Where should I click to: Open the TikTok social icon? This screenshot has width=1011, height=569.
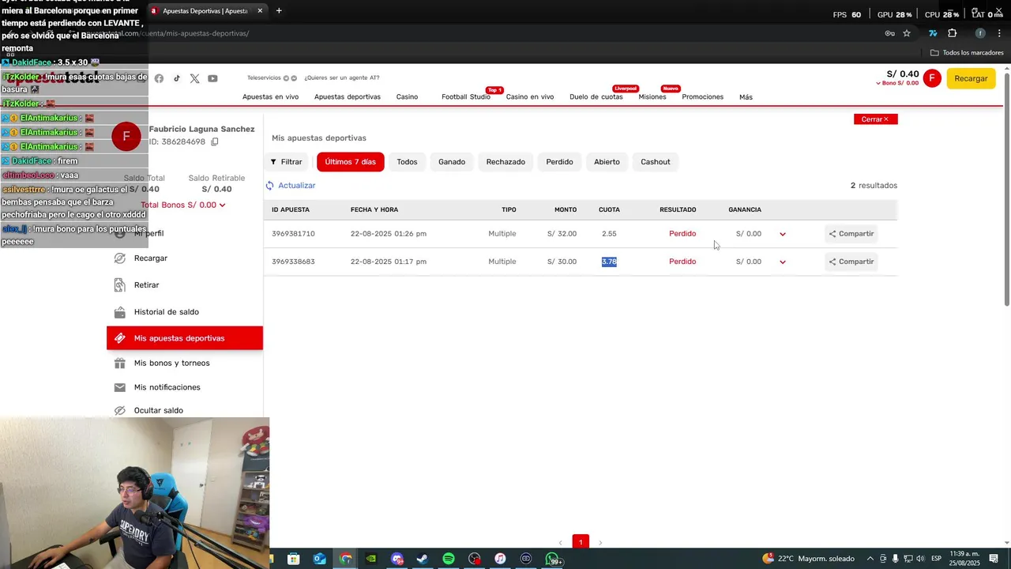[177, 78]
